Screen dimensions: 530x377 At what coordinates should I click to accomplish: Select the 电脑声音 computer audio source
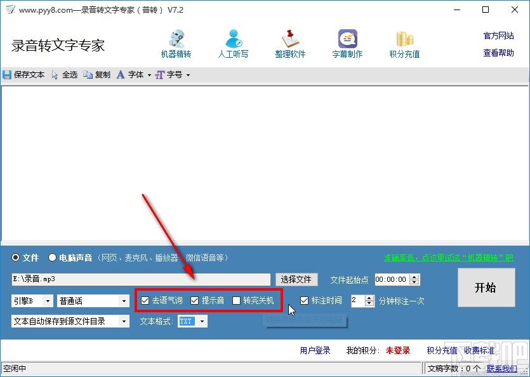(53, 258)
